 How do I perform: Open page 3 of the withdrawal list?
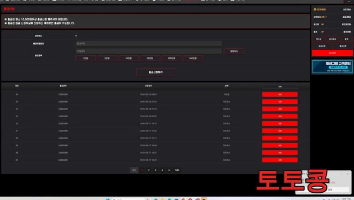pos(155,170)
